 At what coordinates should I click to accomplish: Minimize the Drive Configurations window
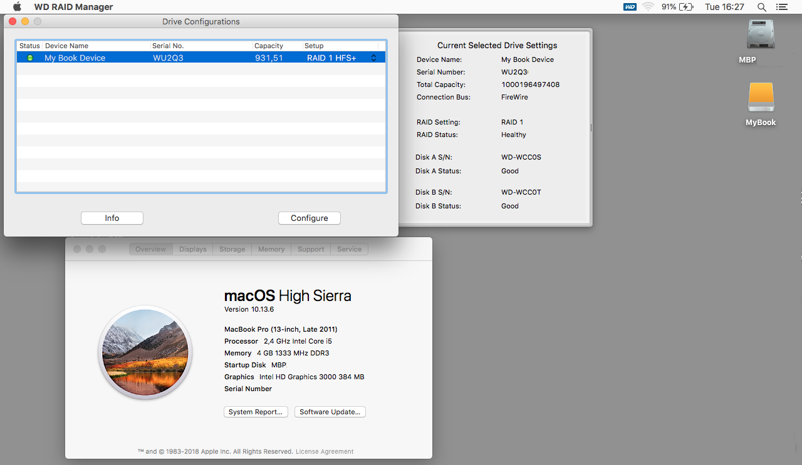point(25,21)
